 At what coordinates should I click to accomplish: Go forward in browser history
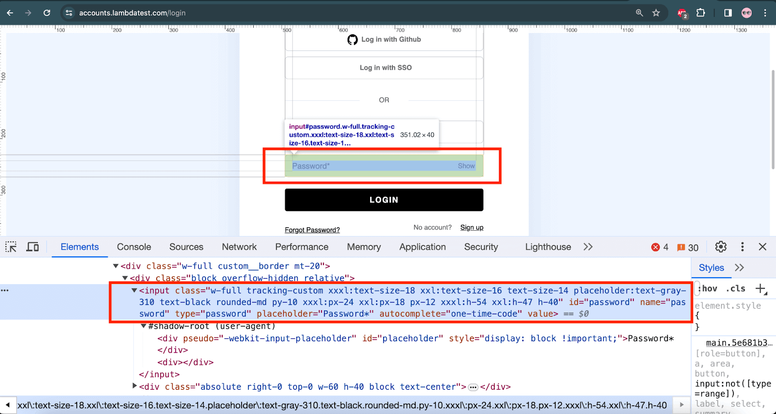[x=28, y=13]
